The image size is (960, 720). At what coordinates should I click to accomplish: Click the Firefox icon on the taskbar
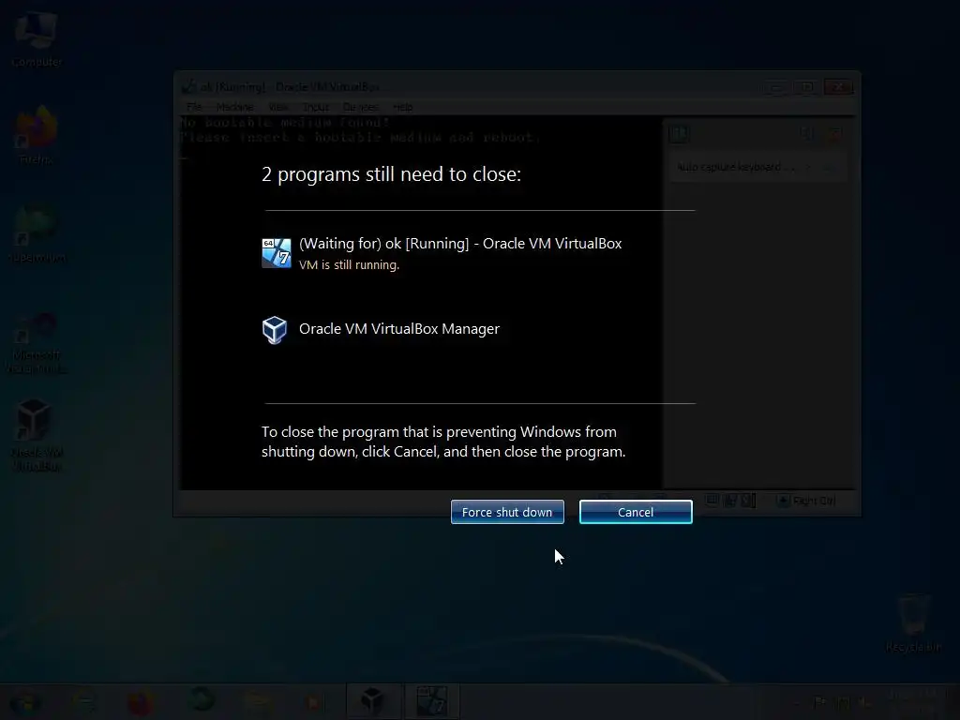tap(141, 702)
